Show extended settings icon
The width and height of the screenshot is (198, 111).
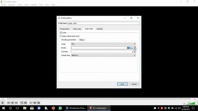coord(25,103)
